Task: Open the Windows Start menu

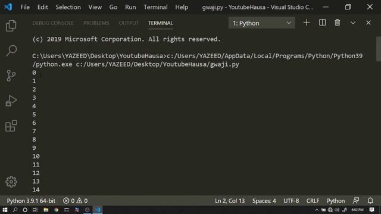Action: (x=5, y=210)
